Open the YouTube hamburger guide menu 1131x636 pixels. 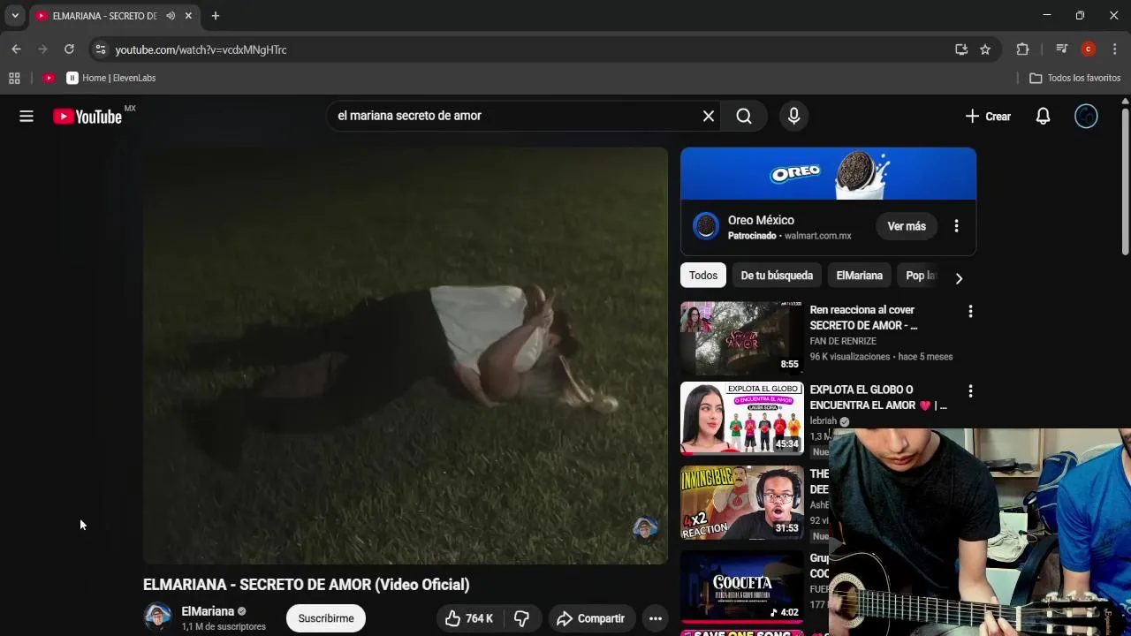(x=27, y=117)
